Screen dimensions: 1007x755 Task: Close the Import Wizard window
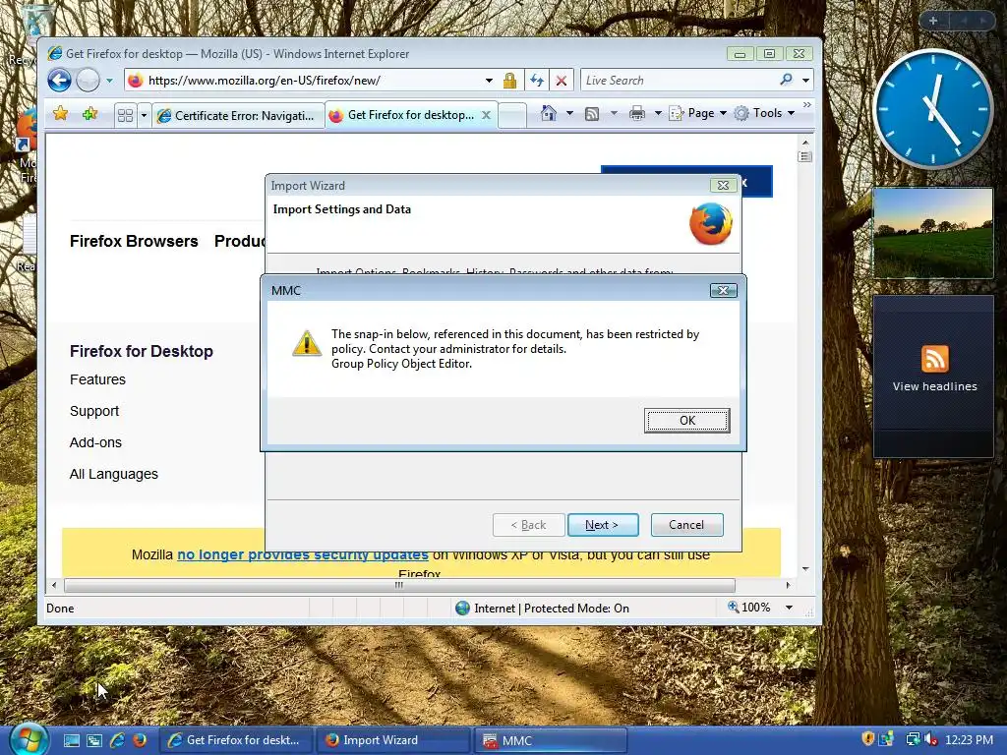tap(723, 185)
